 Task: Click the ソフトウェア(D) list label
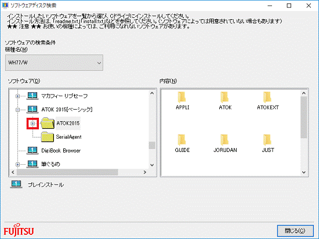[24, 81]
